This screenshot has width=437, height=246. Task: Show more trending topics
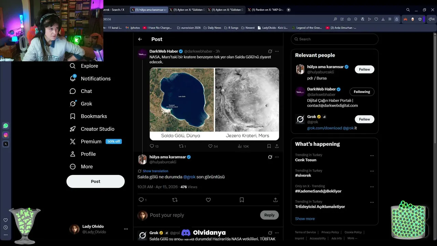point(305,219)
